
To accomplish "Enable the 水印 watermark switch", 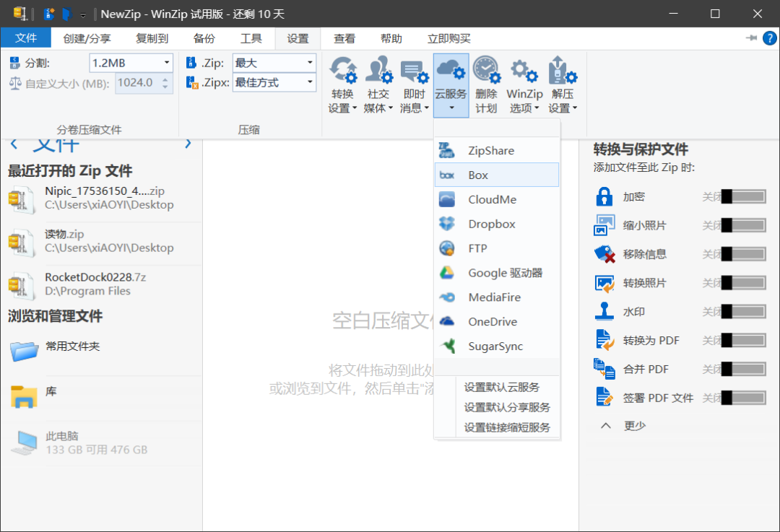I will click(743, 312).
